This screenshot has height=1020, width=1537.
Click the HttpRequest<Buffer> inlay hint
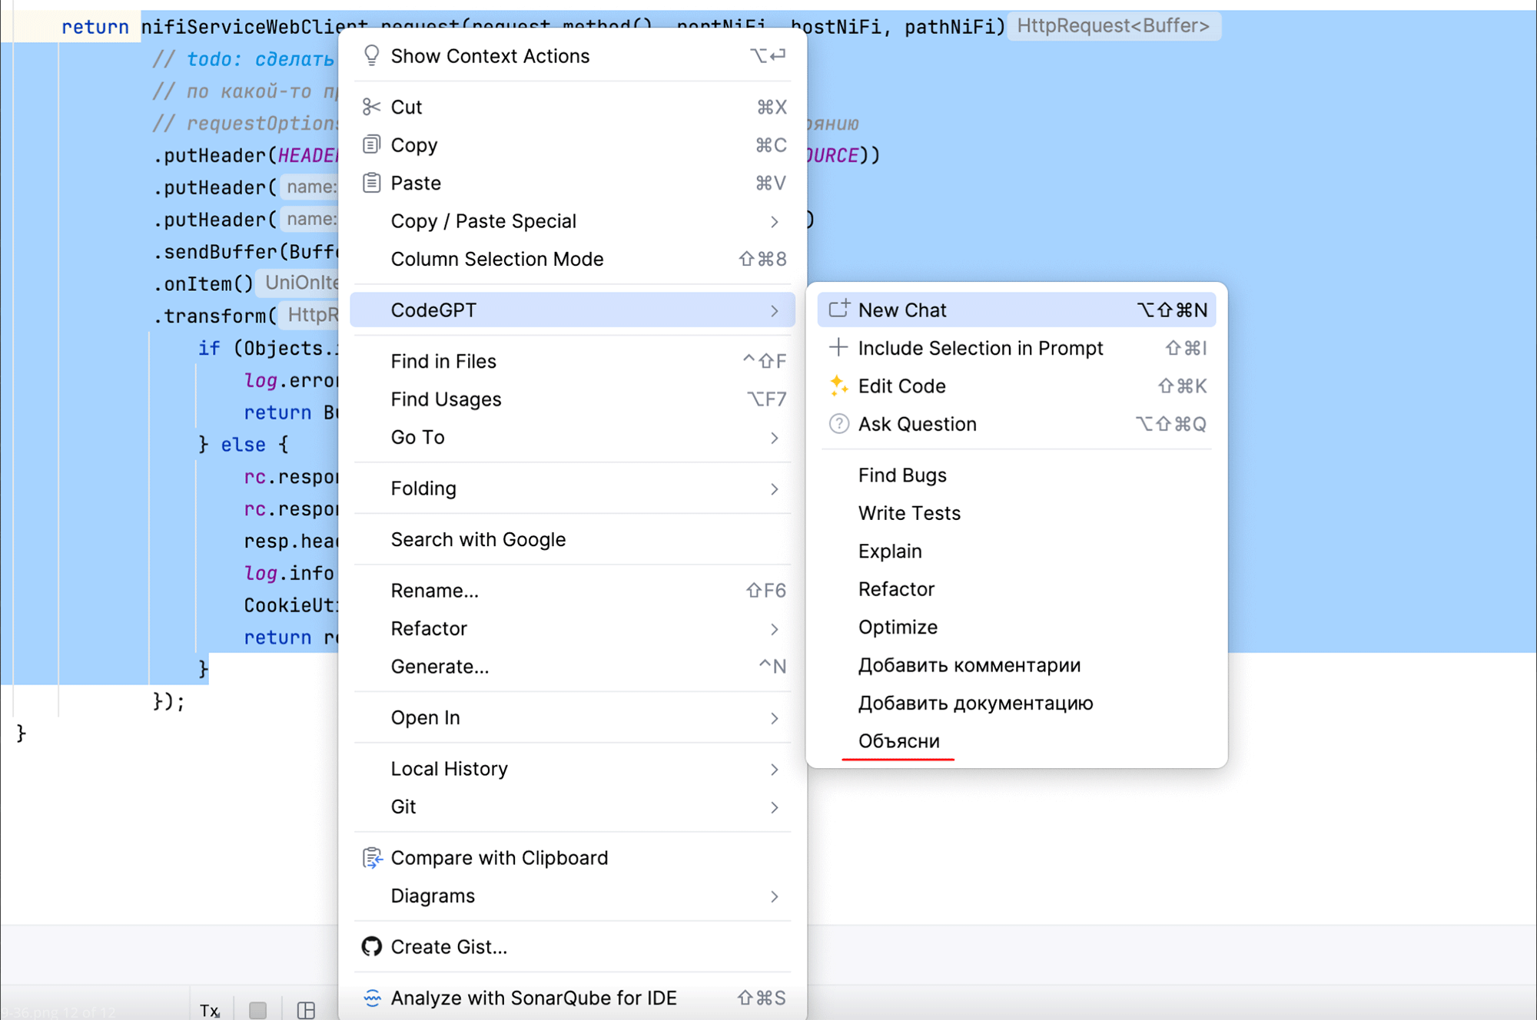coord(1113,26)
